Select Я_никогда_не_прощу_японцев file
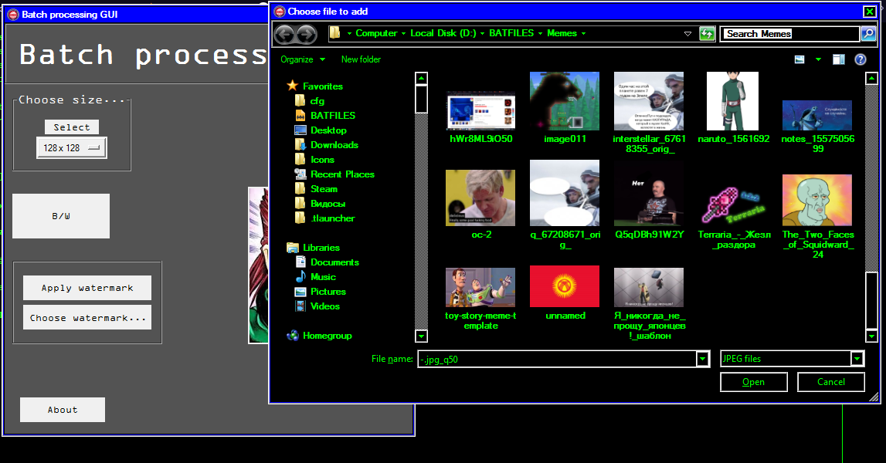886x463 pixels. [649, 304]
